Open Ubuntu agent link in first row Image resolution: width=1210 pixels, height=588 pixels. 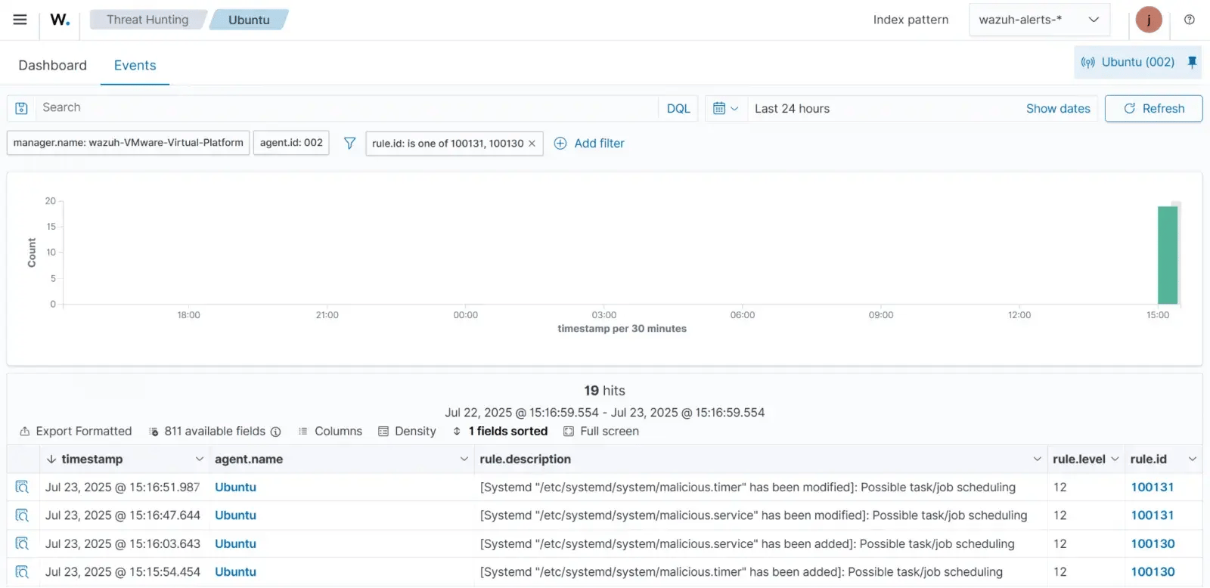[x=235, y=487]
